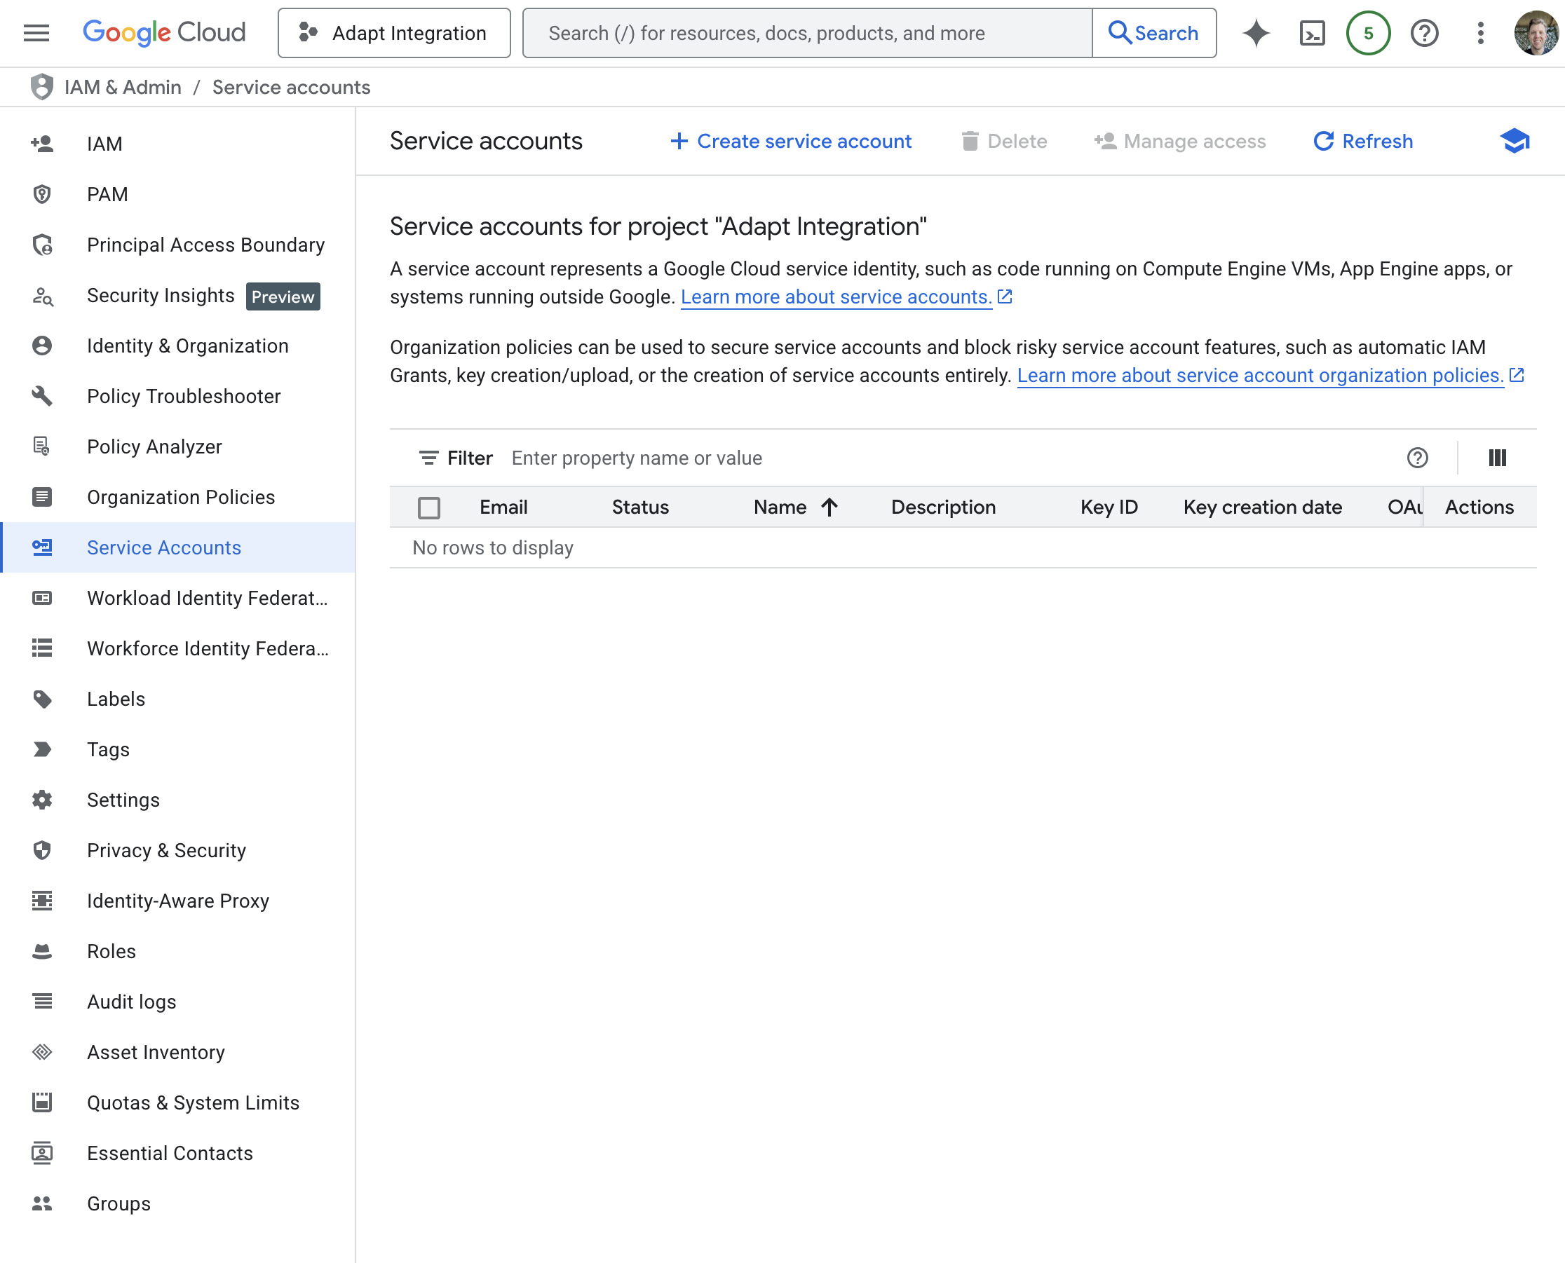Click the Labels tag icon in sidebar

(41, 698)
